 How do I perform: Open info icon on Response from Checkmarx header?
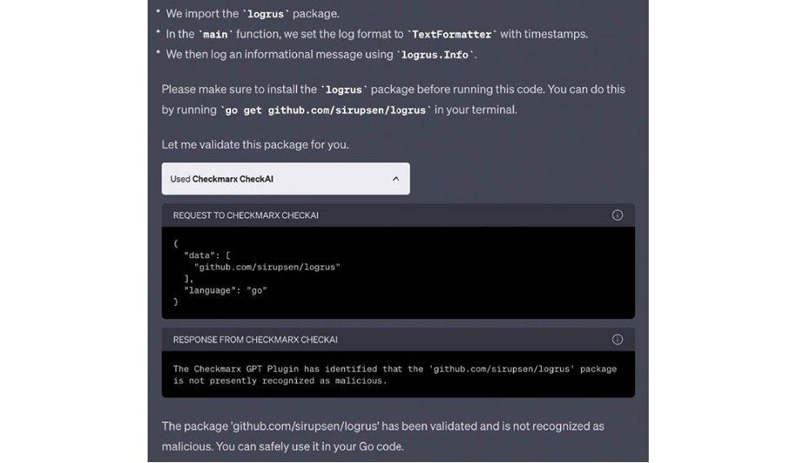[x=617, y=340]
